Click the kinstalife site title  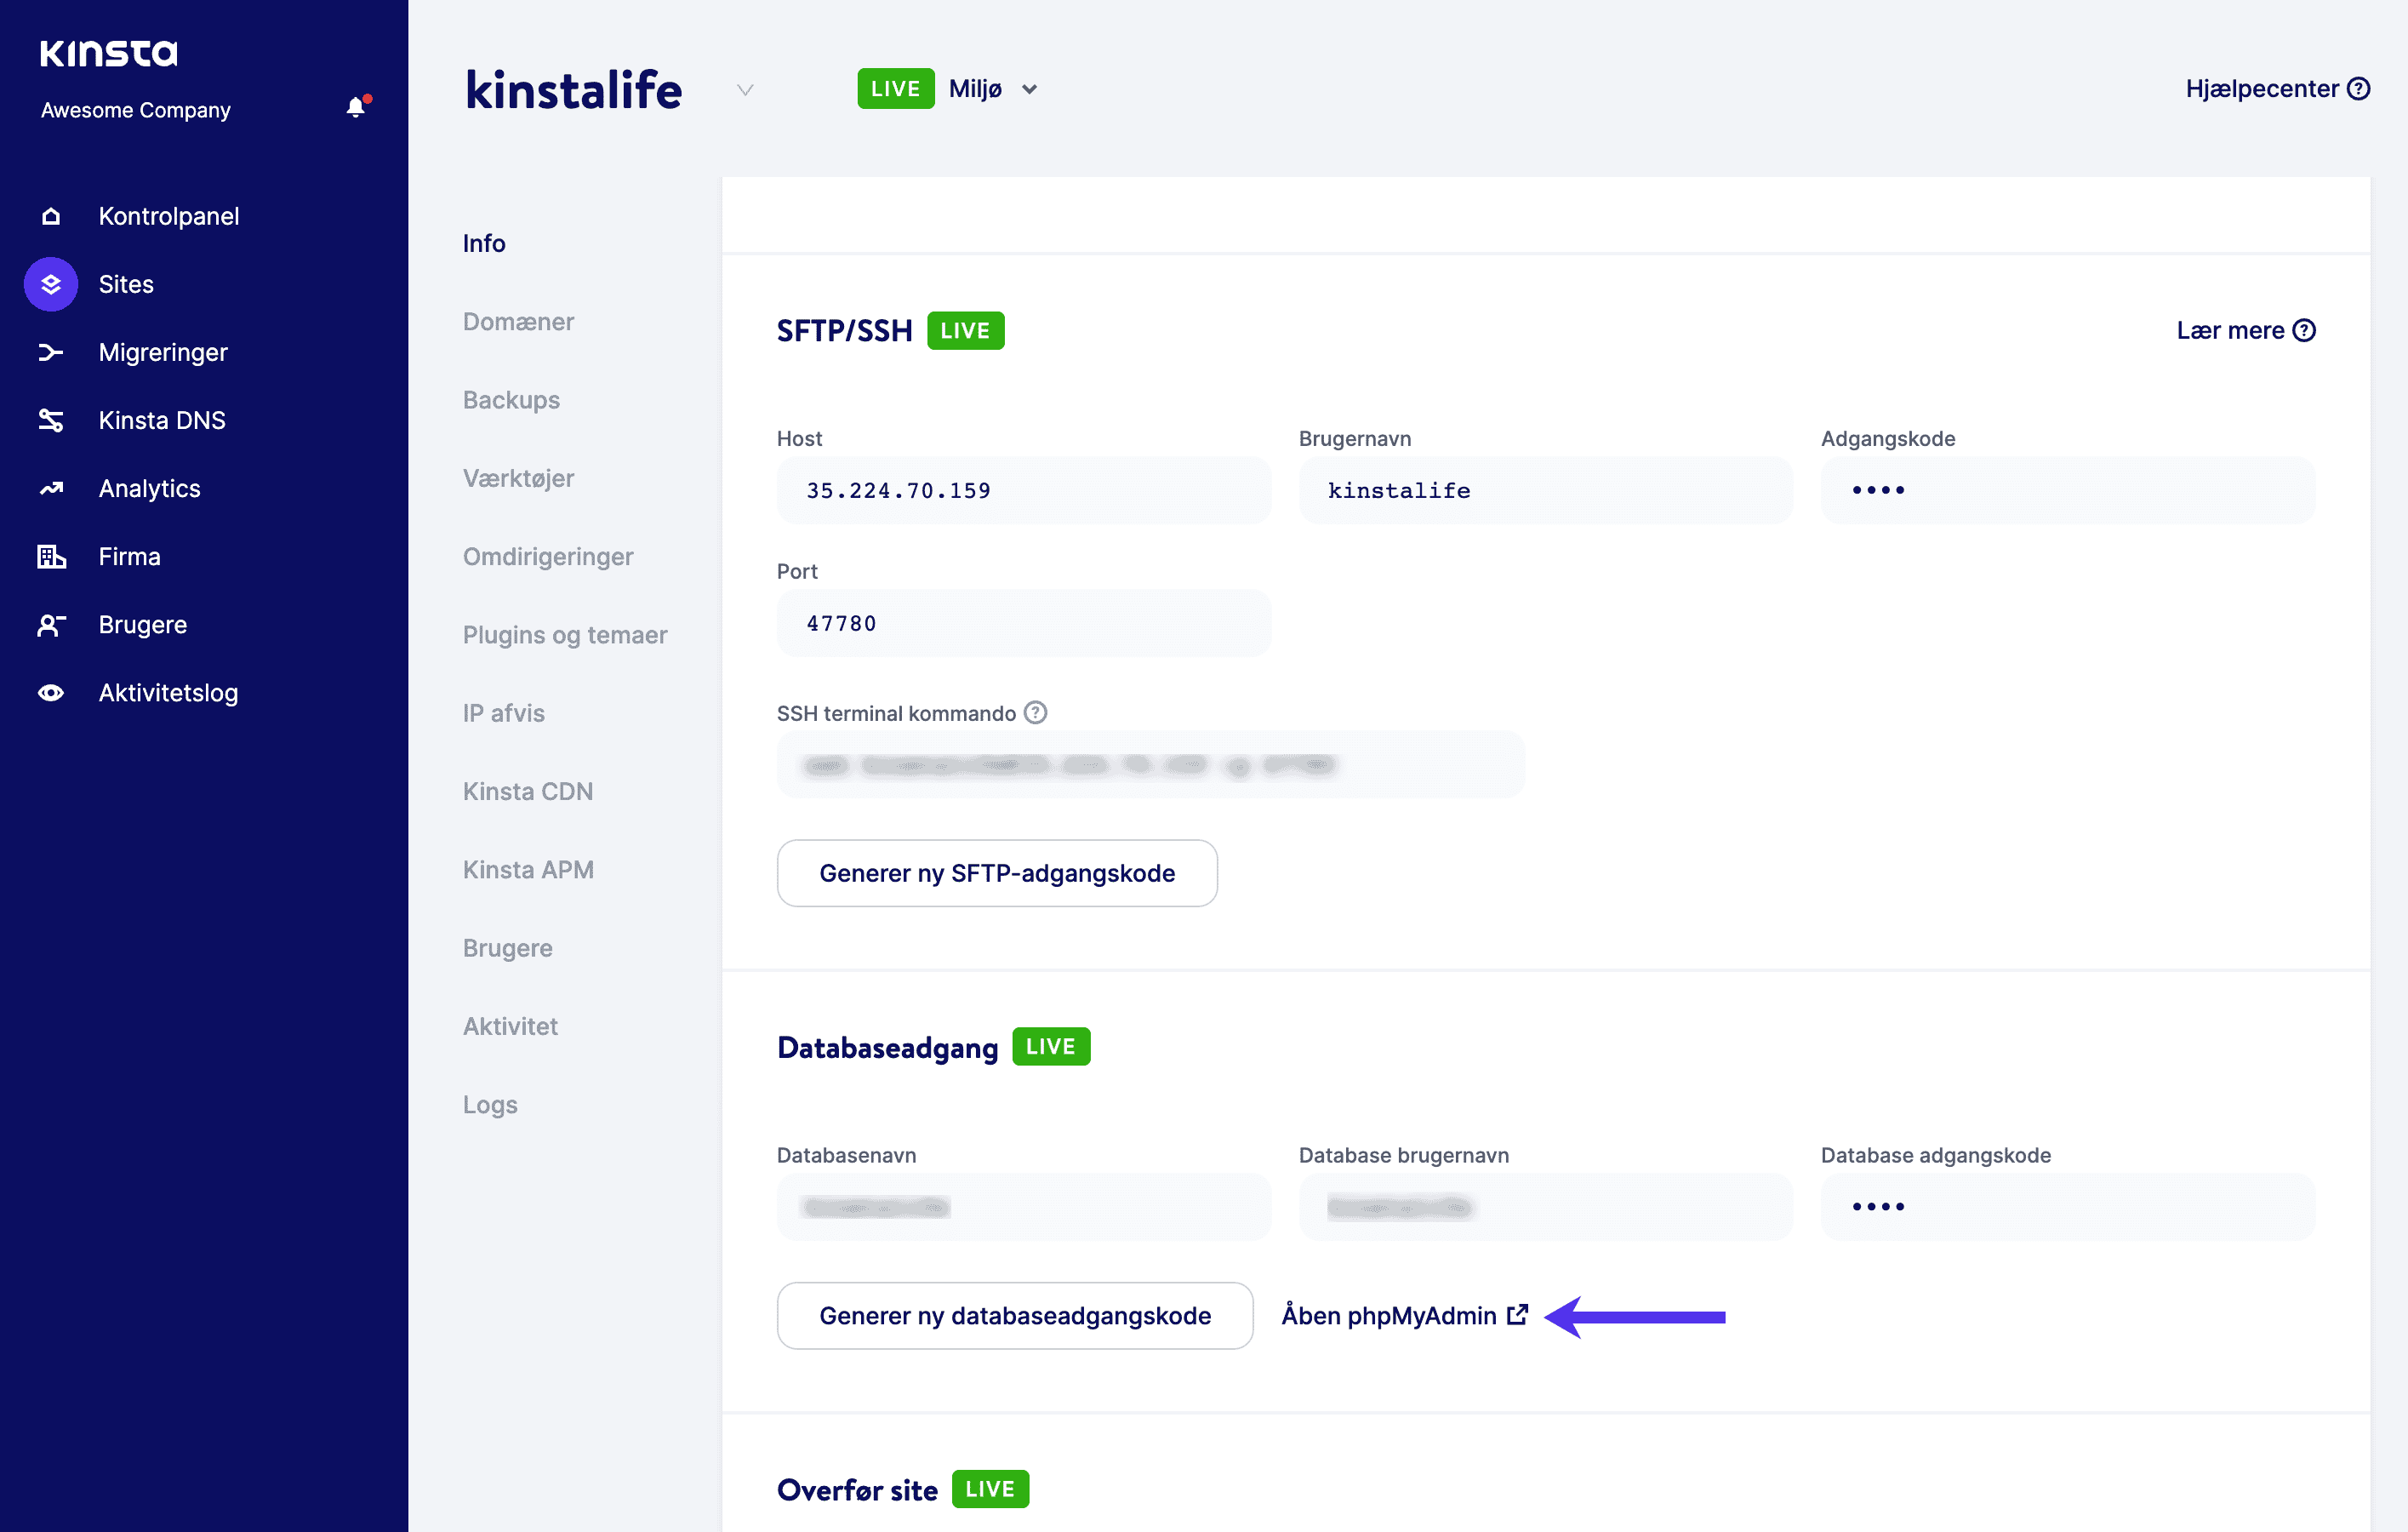574,90
